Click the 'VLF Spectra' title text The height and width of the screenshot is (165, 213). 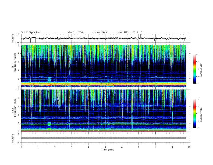30,32
